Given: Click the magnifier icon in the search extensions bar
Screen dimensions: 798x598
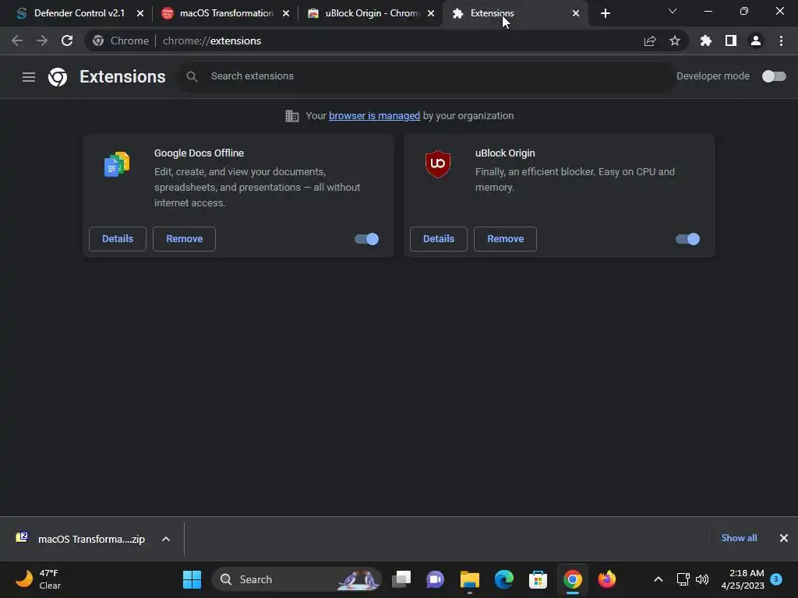Looking at the screenshot, I should point(192,76).
